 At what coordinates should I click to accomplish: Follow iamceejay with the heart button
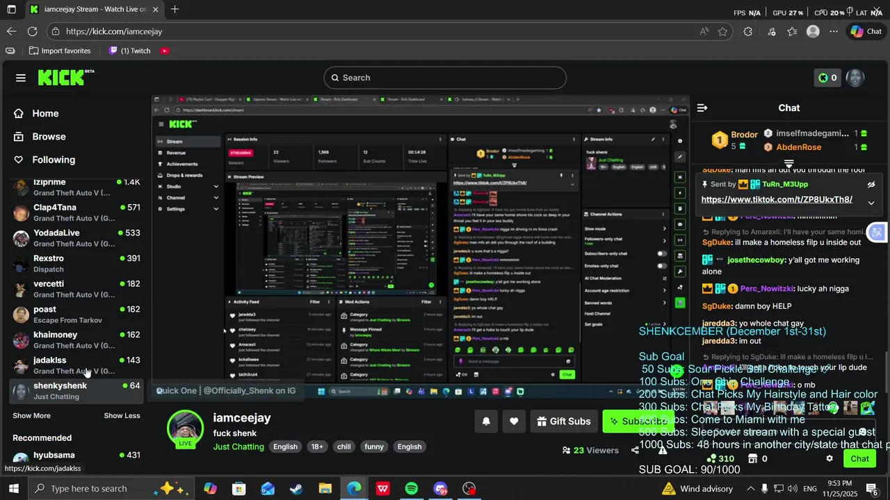[514, 421]
